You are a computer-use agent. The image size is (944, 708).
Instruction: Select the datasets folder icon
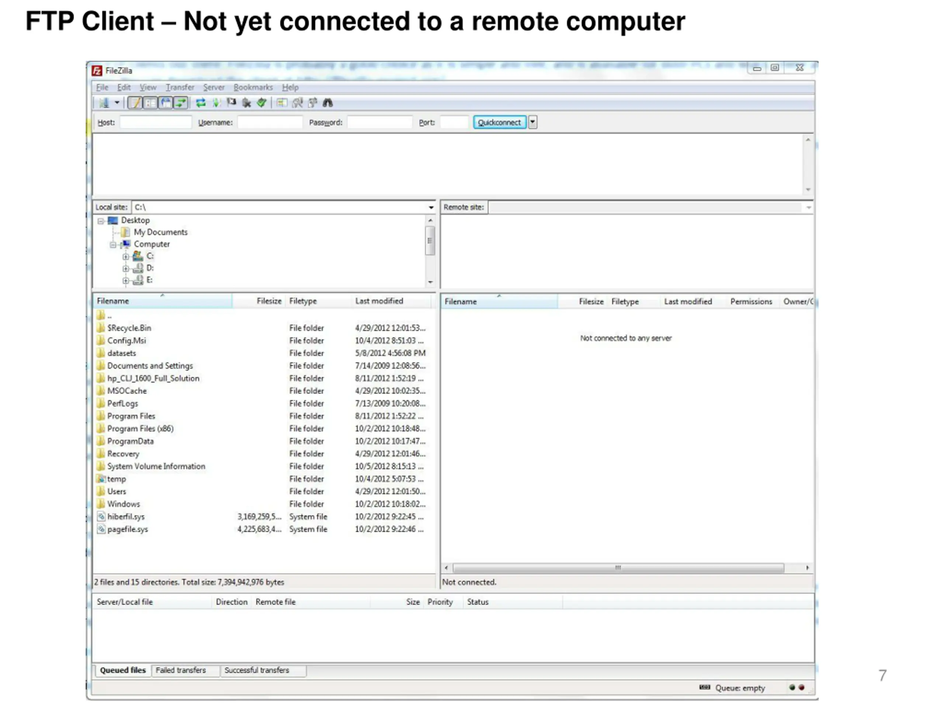tap(101, 353)
